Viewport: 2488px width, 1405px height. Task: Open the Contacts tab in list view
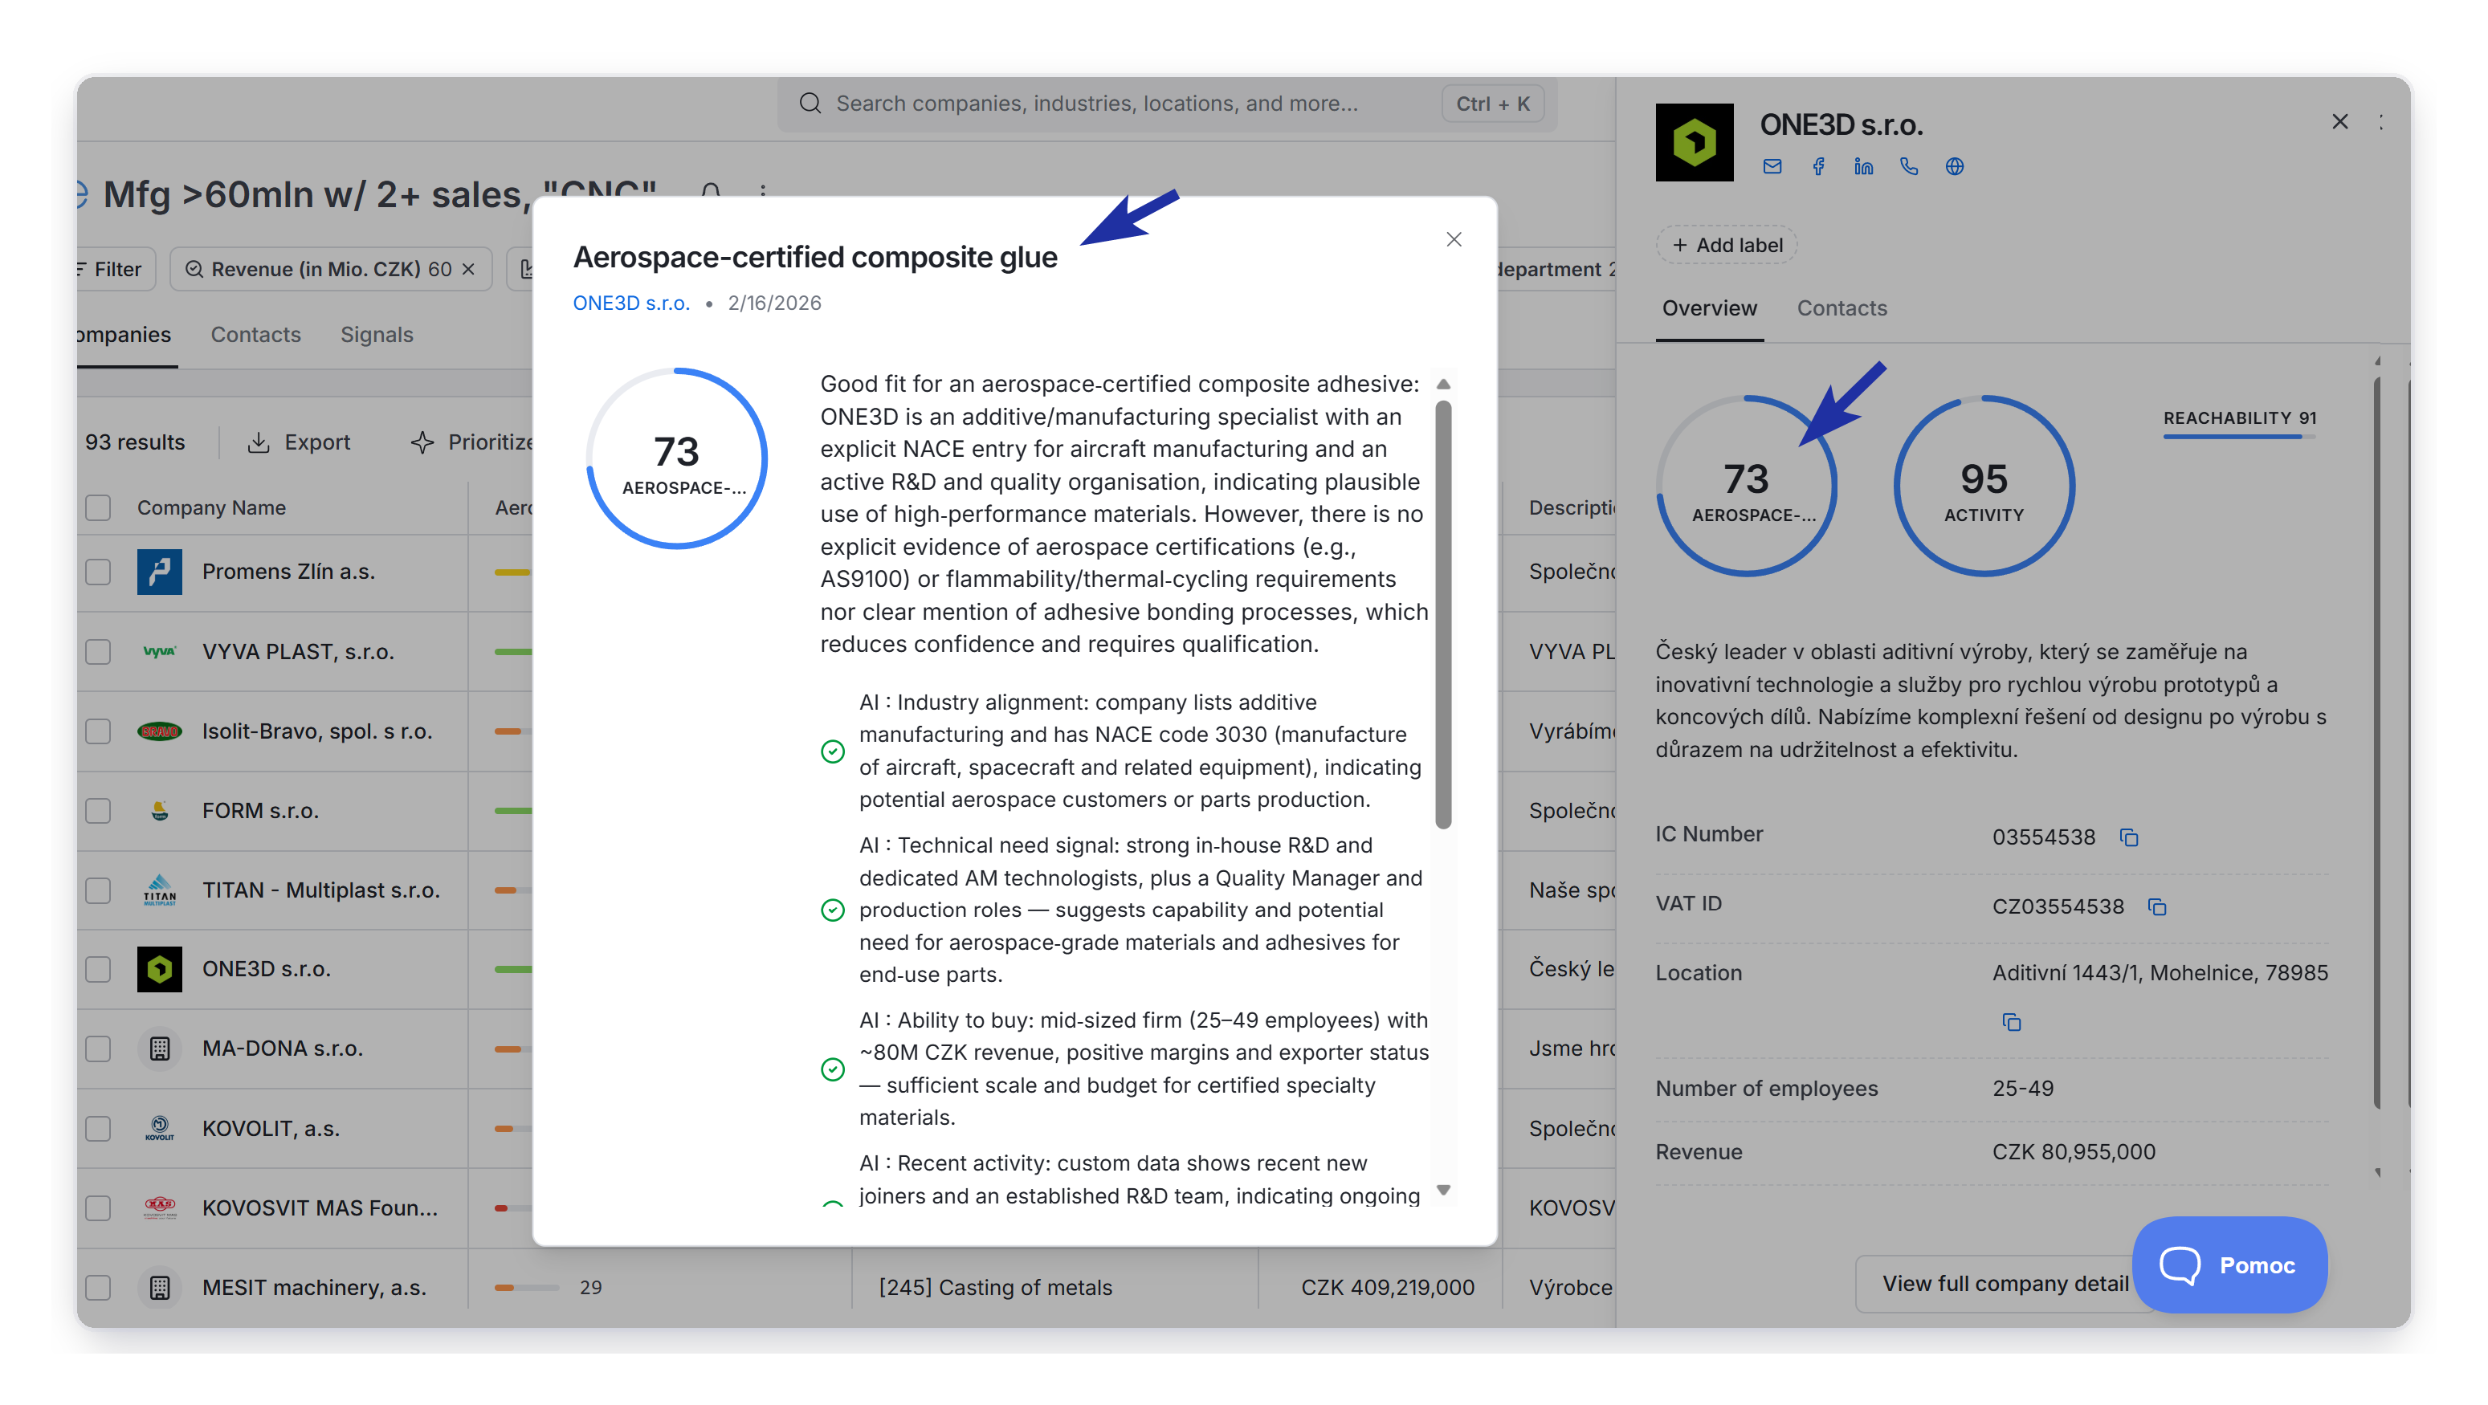(x=255, y=334)
